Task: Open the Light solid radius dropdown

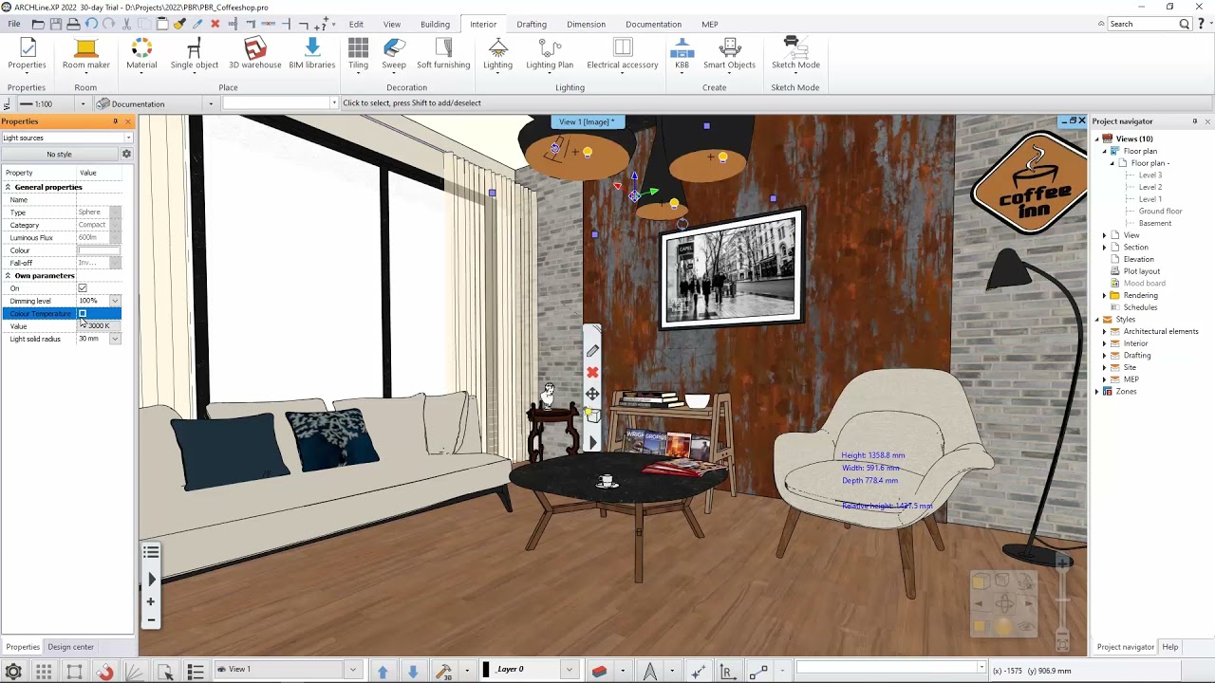Action: pos(115,339)
